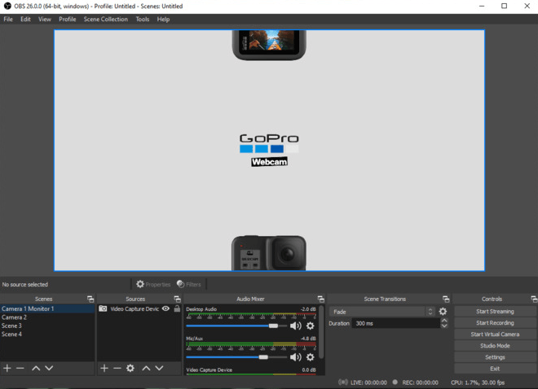Click the Audio Mixer scrollbar
Screen dimensions: 538x389
pos(321,332)
